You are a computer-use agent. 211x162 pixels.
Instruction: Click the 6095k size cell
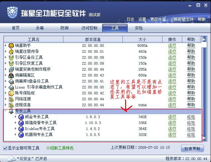[143, 46]
